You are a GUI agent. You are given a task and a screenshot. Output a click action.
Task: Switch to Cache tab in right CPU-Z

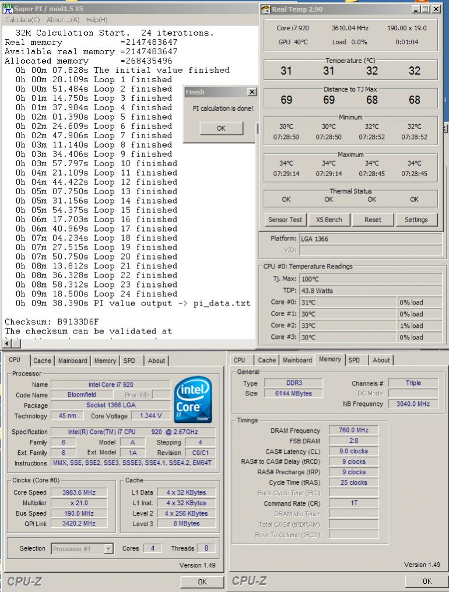[266, 360]
